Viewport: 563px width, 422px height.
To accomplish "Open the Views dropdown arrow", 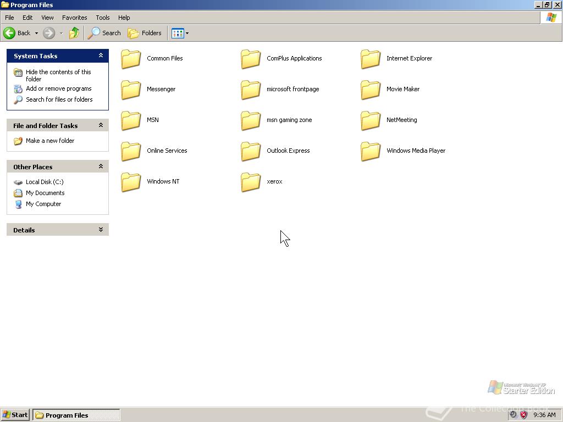I will (x=187, y=34).
